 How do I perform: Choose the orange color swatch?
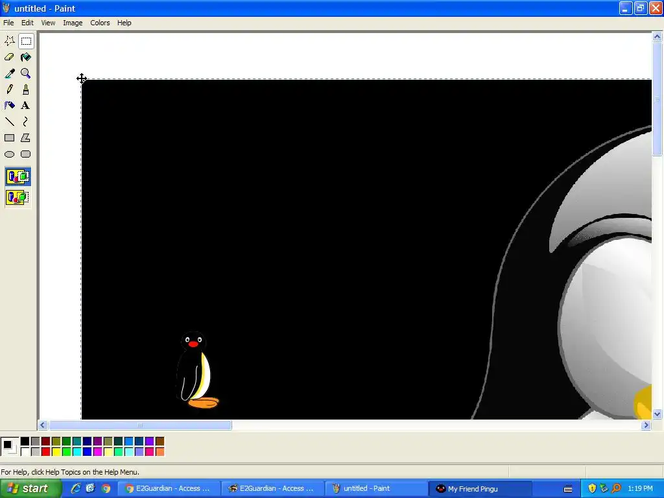tap(160, 452)
